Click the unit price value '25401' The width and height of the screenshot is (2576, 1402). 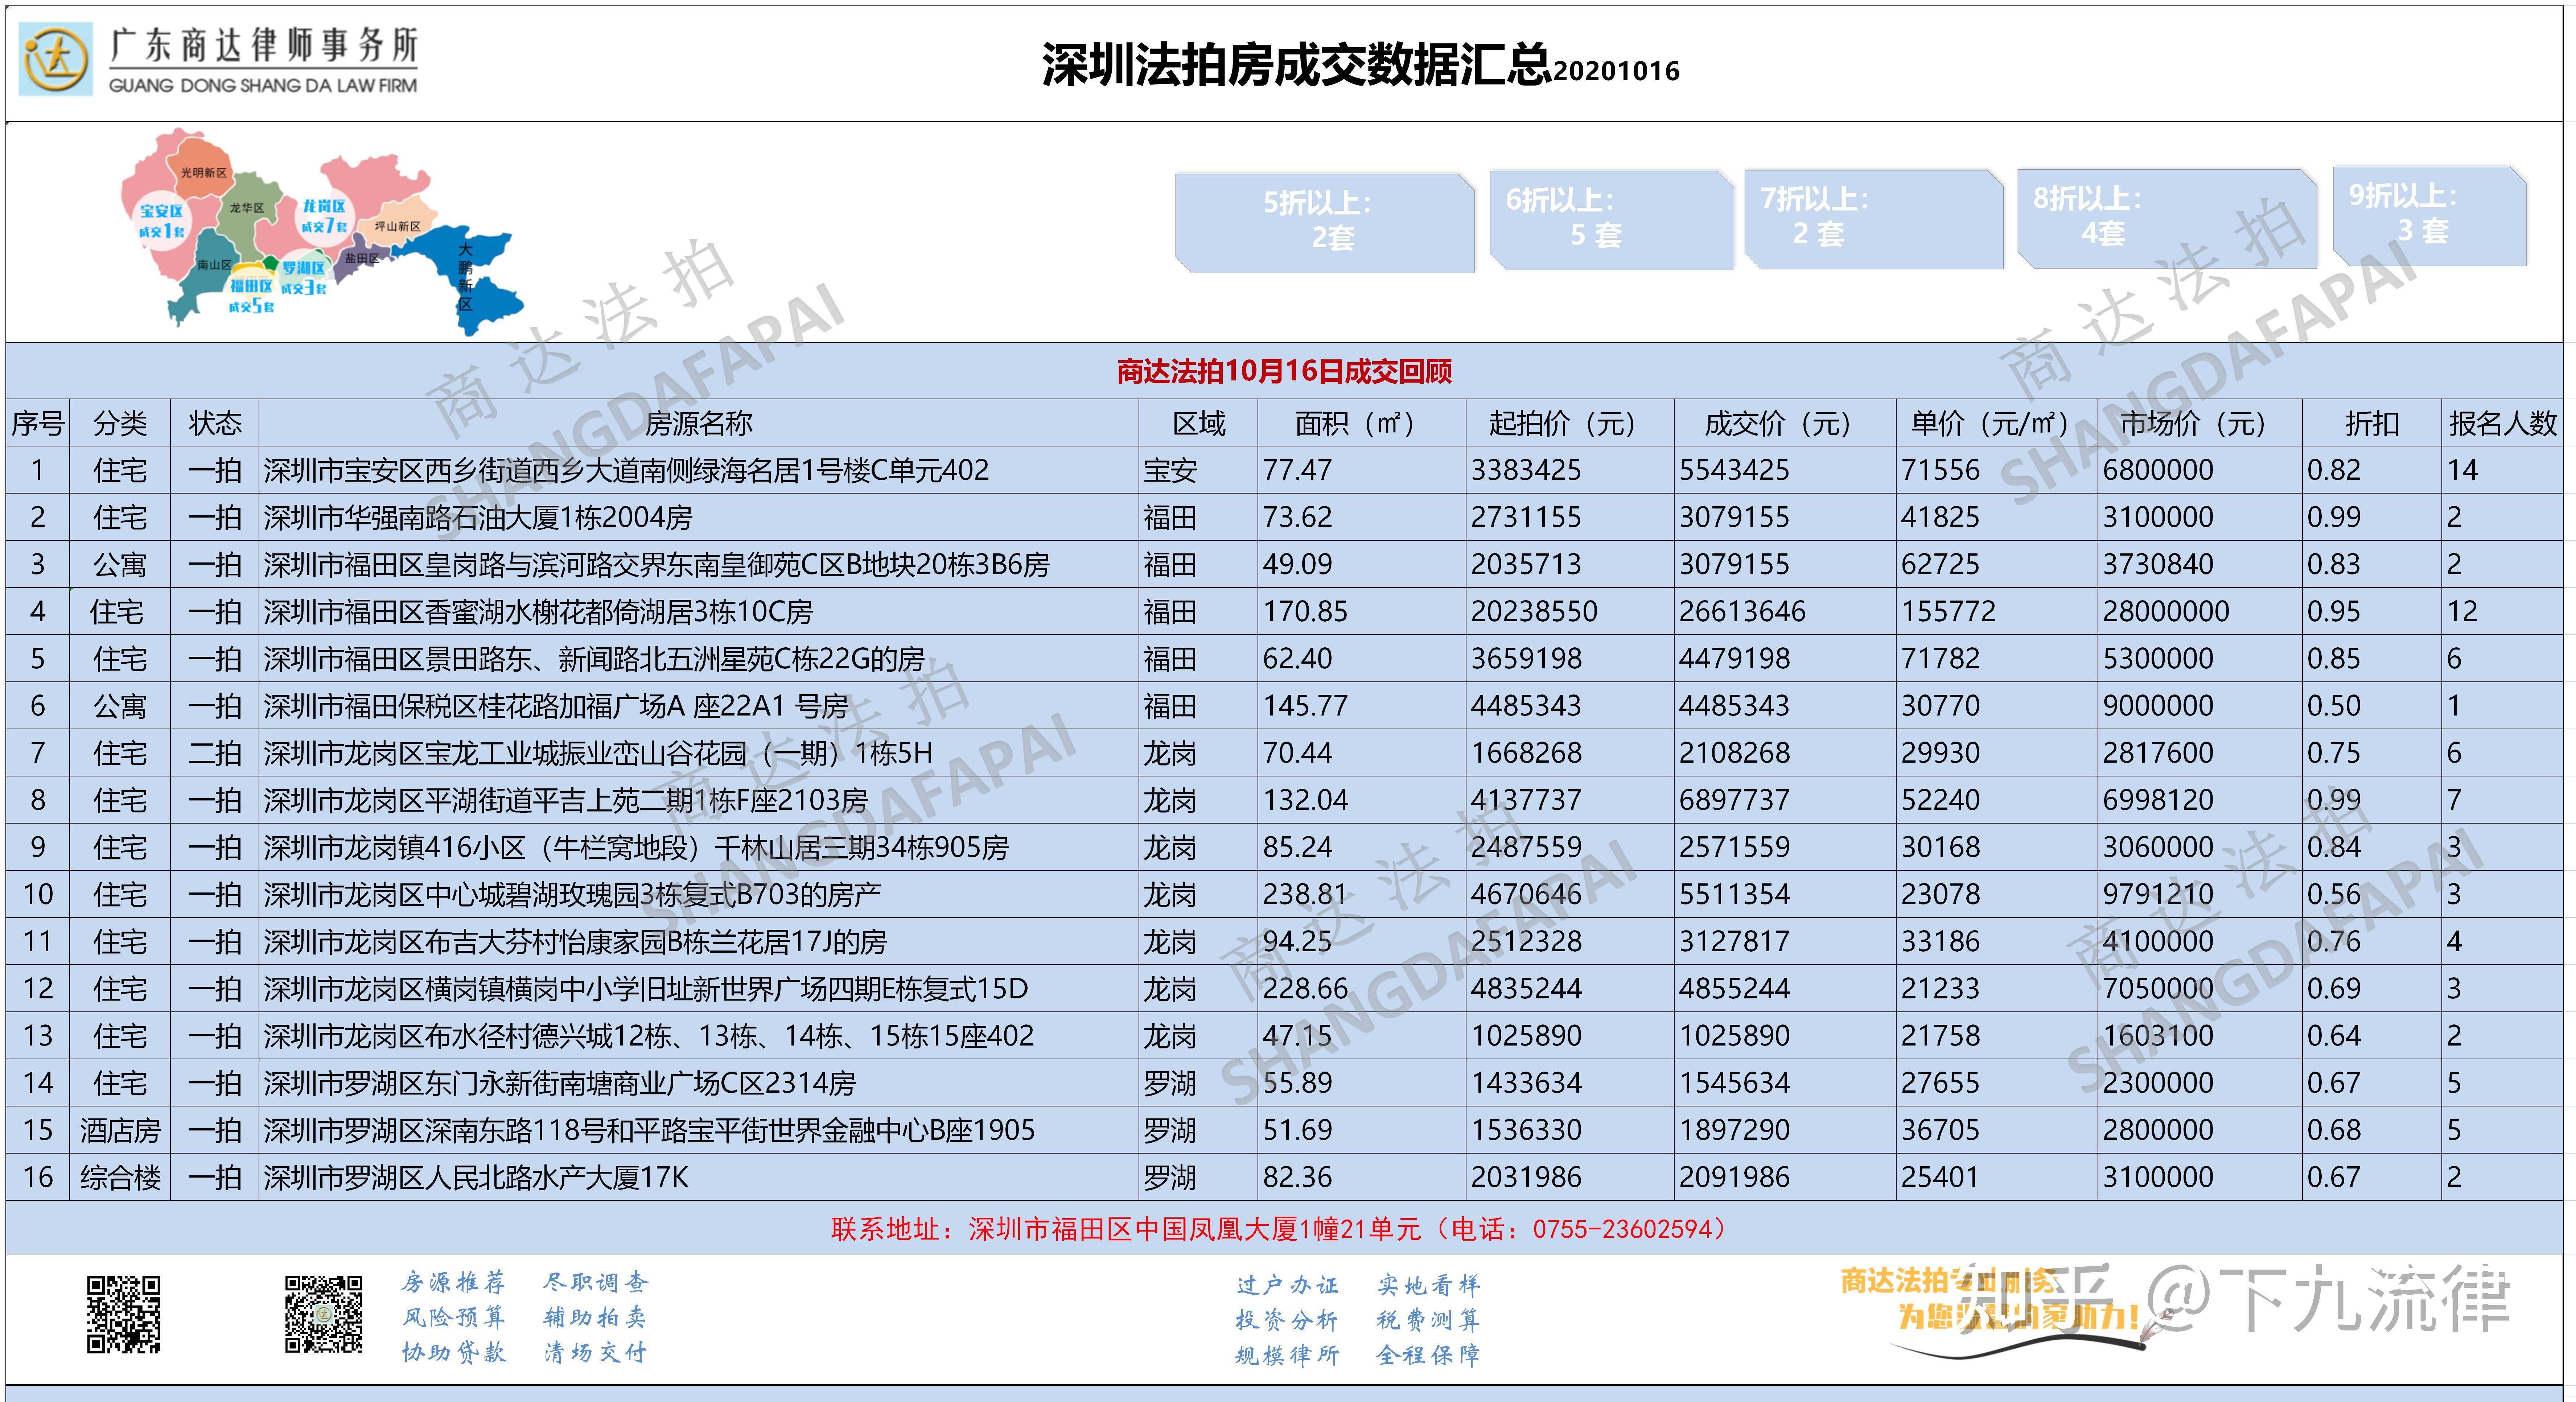(x=1940, y=1177)
